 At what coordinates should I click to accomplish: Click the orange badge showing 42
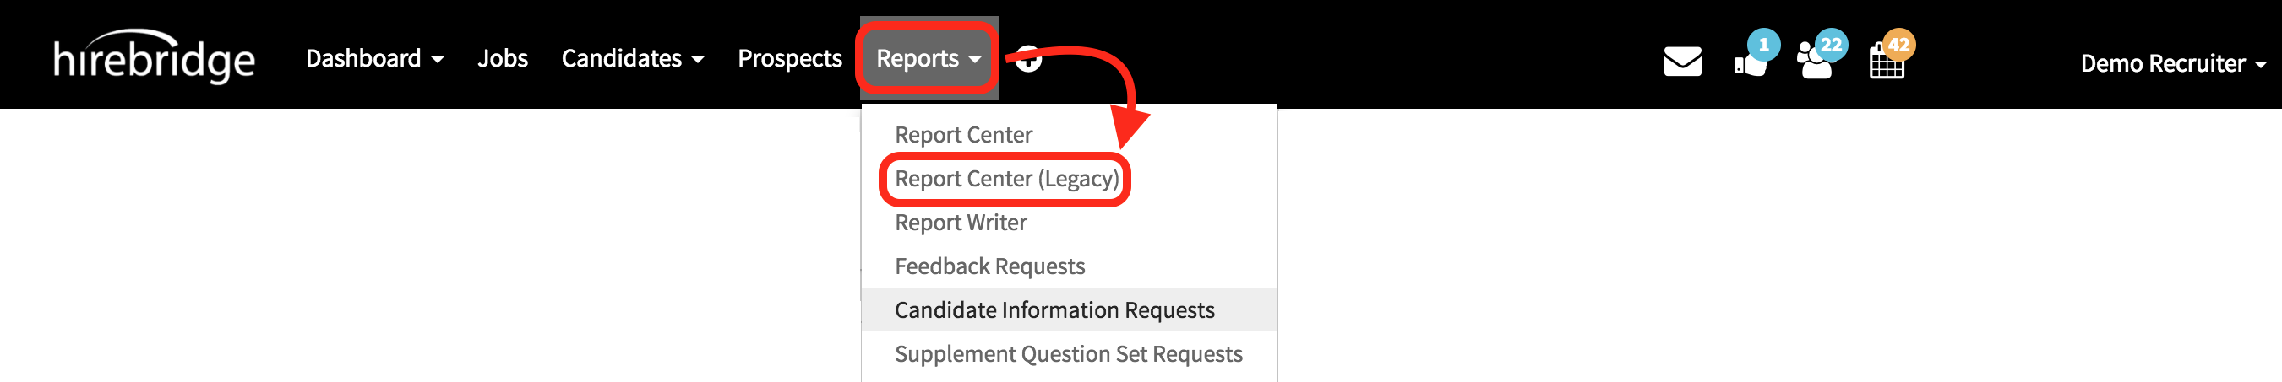tap(1898, 44)
